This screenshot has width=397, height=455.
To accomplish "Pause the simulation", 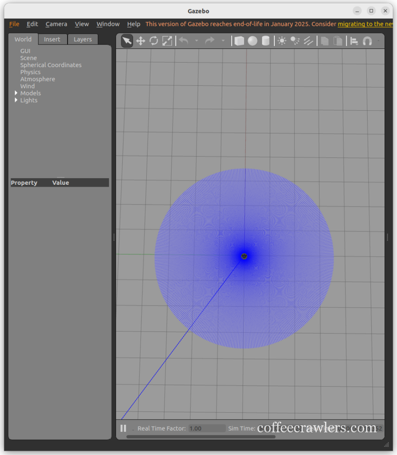I will [x=124, y=428].
